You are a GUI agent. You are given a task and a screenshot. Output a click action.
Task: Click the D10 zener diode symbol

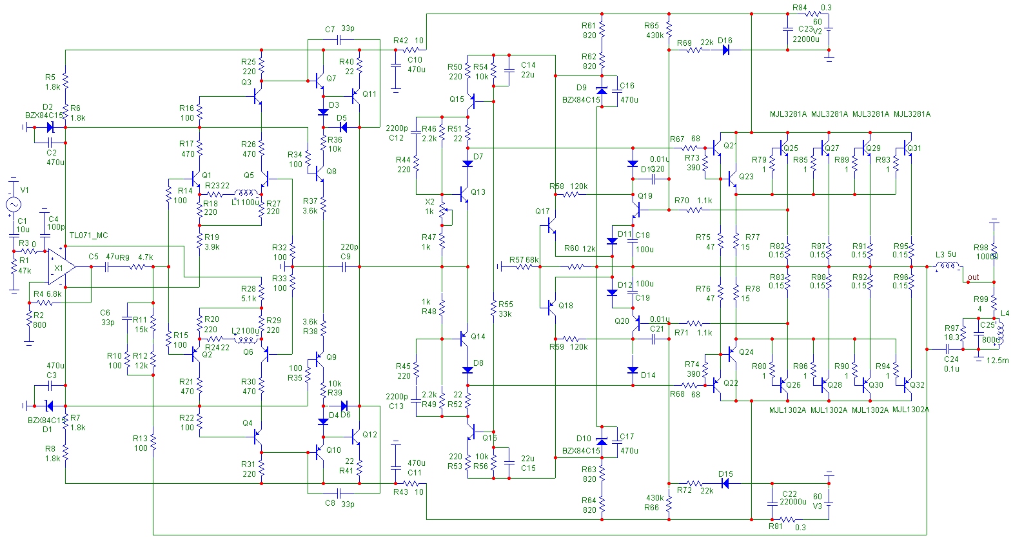tap(602, 442)
